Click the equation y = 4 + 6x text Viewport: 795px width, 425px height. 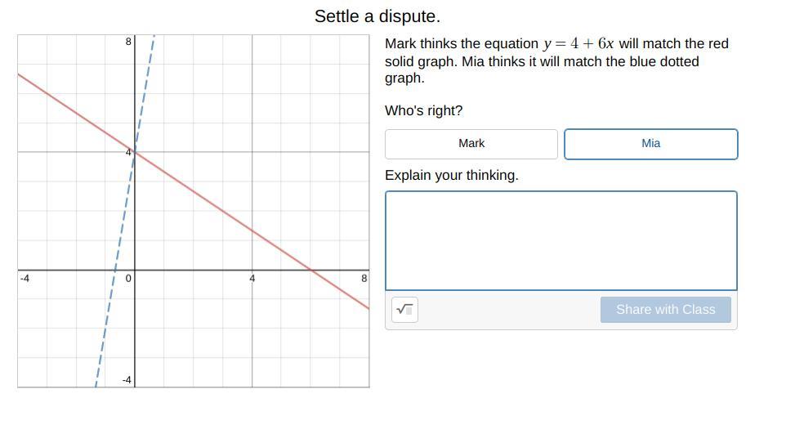point(578,44)
